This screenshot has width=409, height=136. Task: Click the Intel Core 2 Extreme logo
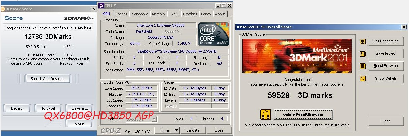click(213, 34)
